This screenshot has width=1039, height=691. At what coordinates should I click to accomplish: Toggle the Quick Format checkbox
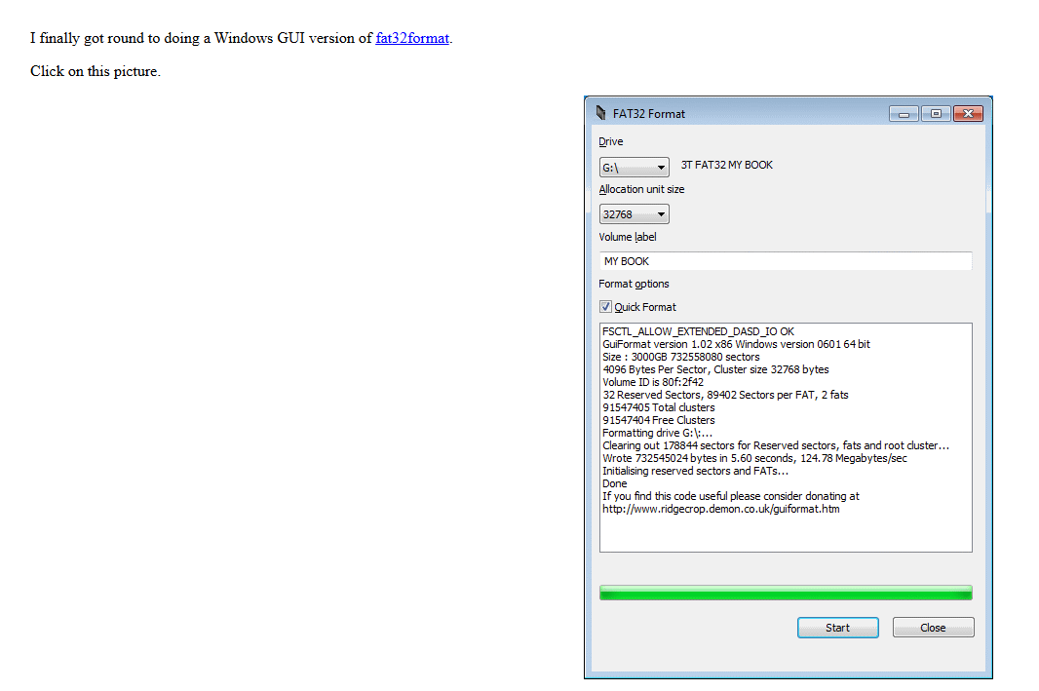pos(605,307)
